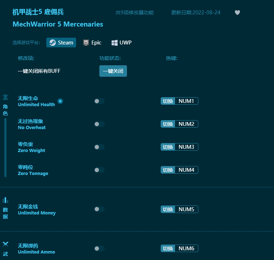This screenshot has width=274, height=260.
Task: Edit the NUM3 hotkey field
Action: (186, 147)
